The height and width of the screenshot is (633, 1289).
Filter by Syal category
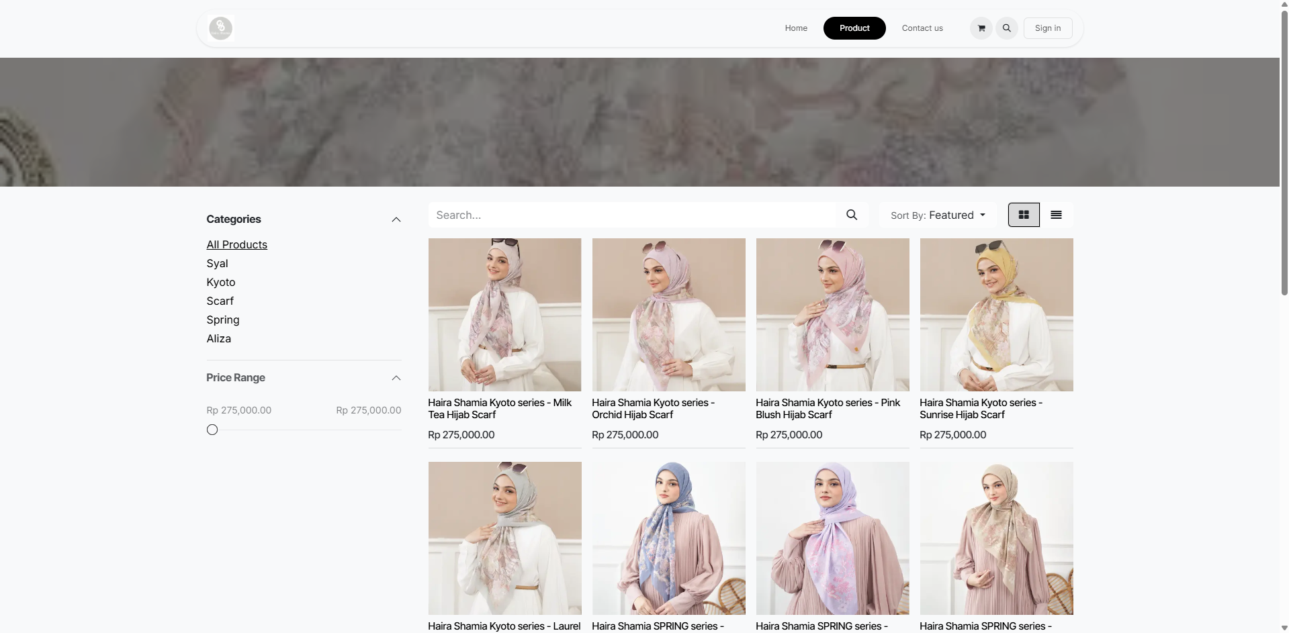coord(218,263)
